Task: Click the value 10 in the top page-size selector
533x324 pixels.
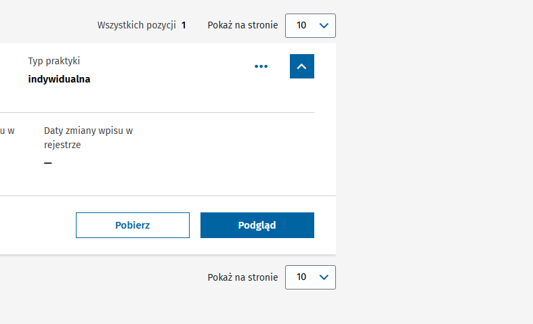Action: click(x=301, y=26)
